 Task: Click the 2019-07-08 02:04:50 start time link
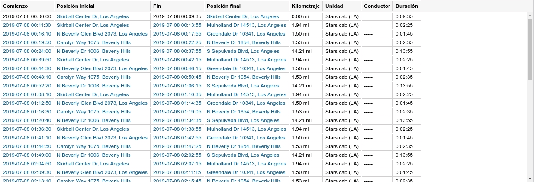tap(27, 164)
